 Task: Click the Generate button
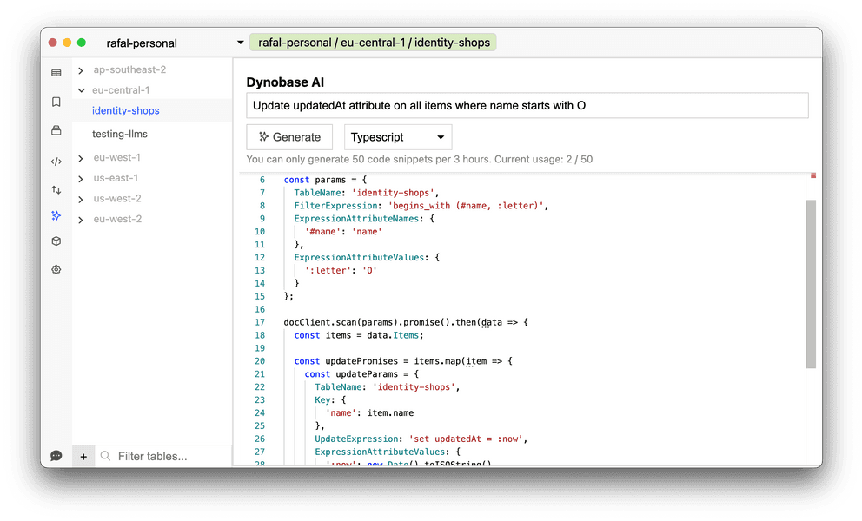point(289,136)
